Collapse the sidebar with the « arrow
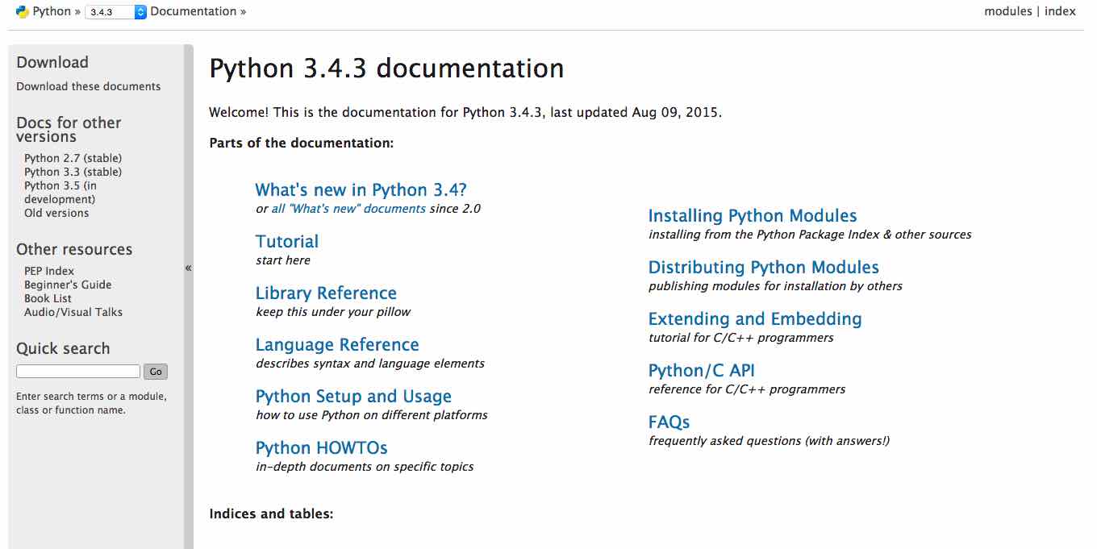The image size is (1097, 549). click(x=188, y=268)
